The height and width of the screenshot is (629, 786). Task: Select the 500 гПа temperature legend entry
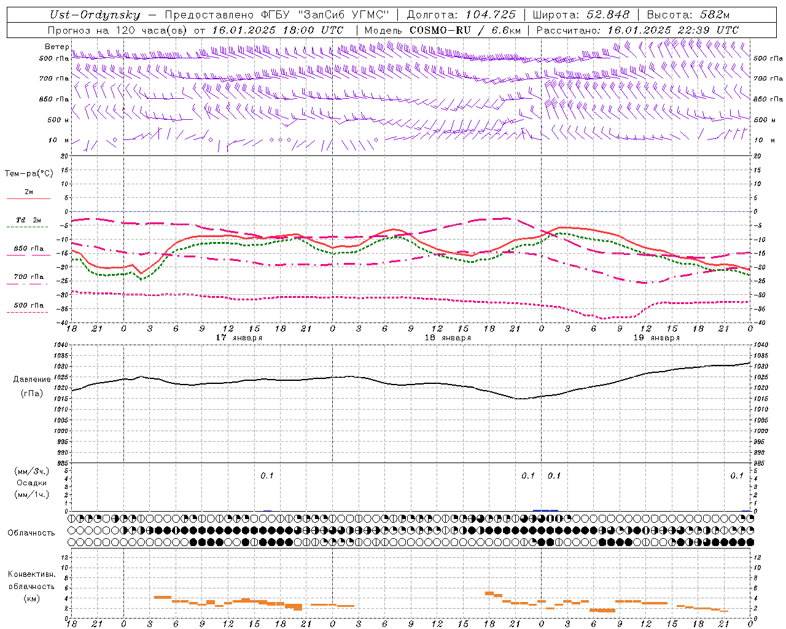(x=29, y=305)
